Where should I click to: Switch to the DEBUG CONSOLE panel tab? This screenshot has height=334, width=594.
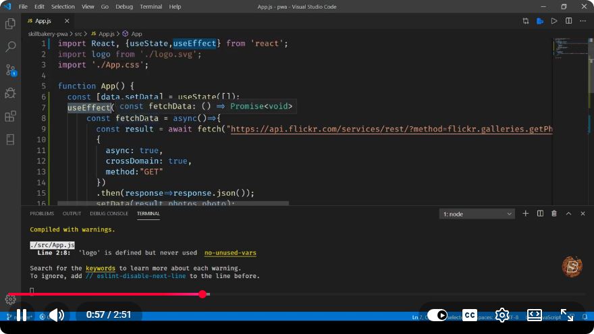109,214
